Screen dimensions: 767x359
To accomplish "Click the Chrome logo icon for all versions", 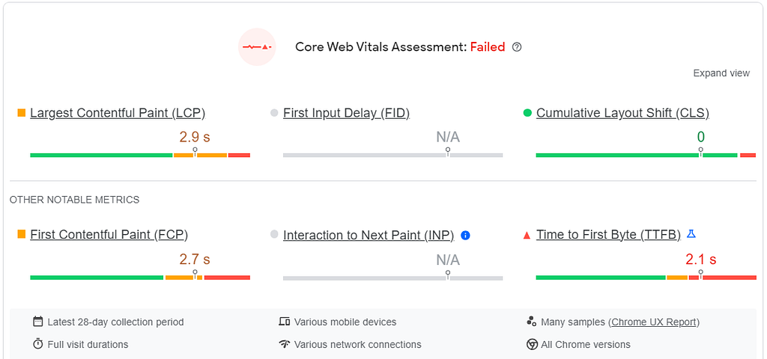I will (x=533, y=344).
